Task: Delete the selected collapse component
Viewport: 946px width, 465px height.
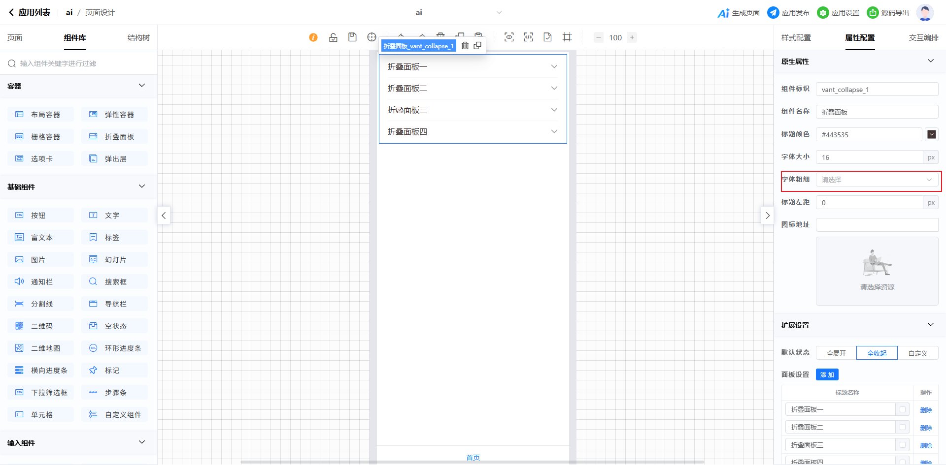Action: 465,46
